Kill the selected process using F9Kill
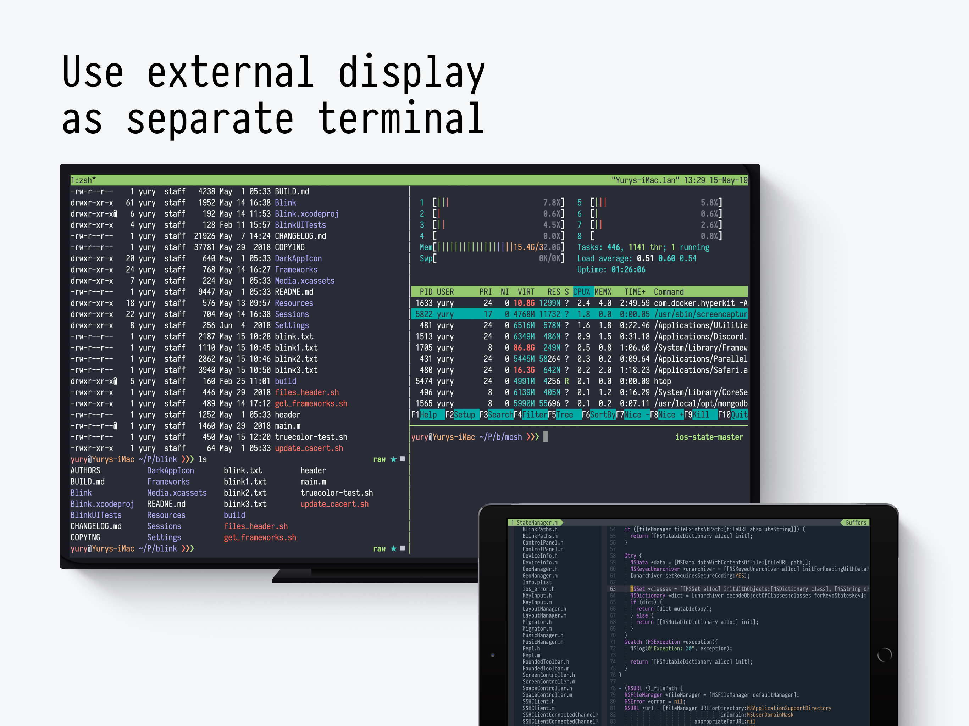 tap(701, 414)
